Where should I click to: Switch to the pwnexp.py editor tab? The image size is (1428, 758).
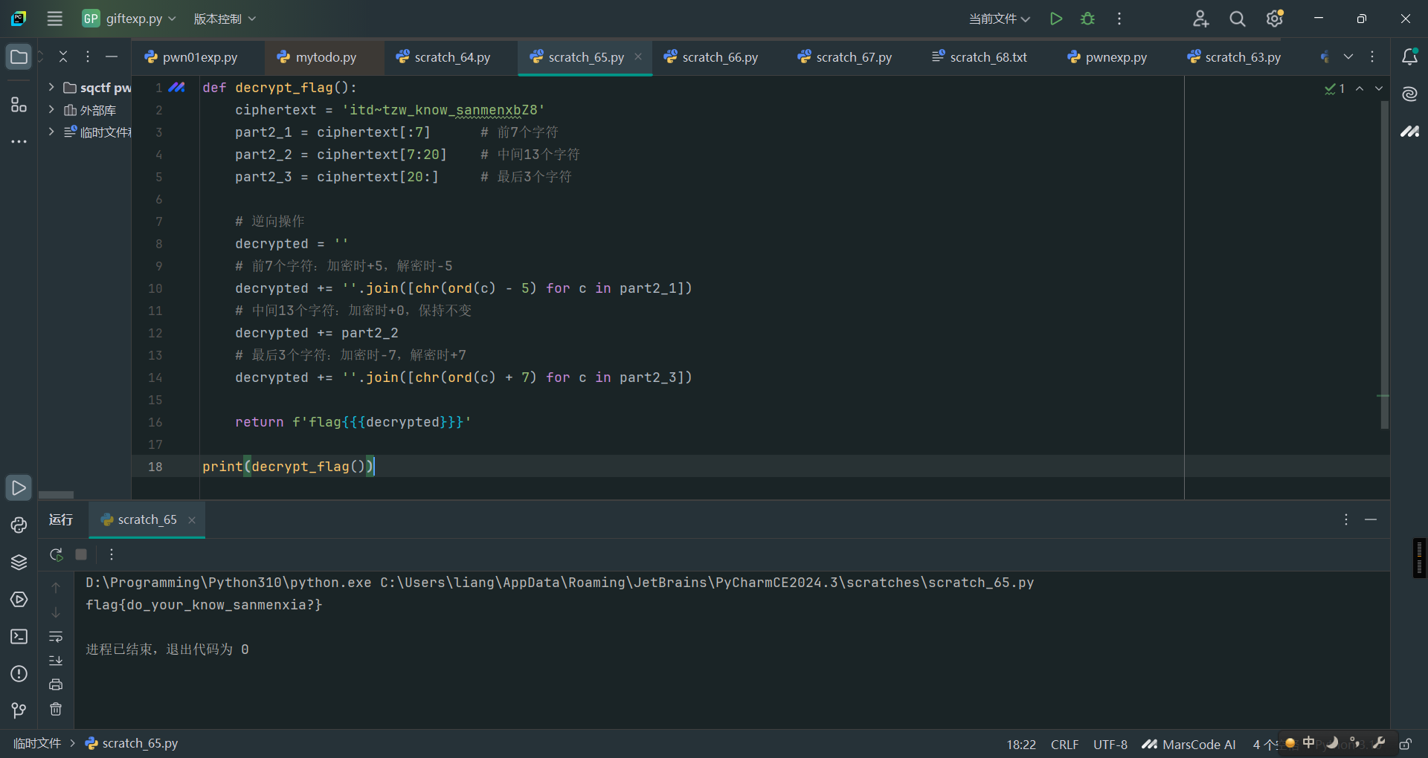(1107, 57)
